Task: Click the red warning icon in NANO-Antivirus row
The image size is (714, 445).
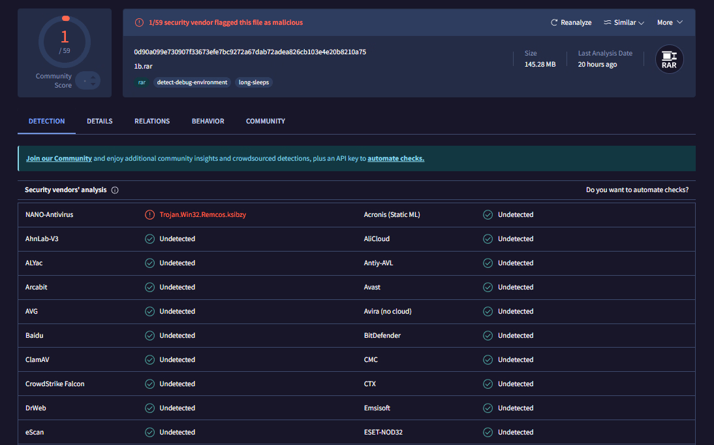Action: tap(150, 215)
